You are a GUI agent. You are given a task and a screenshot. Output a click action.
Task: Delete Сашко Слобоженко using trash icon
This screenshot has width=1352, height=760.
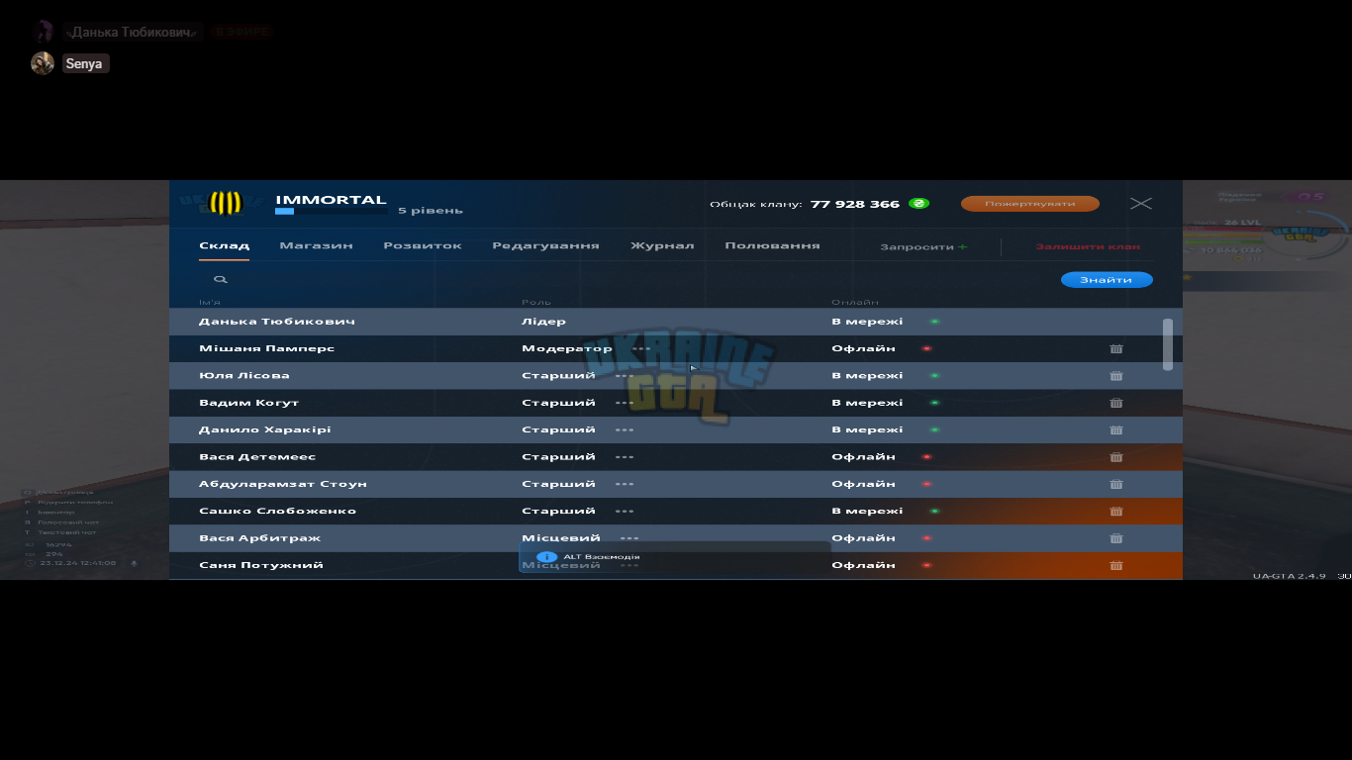tap(1116, 512)
